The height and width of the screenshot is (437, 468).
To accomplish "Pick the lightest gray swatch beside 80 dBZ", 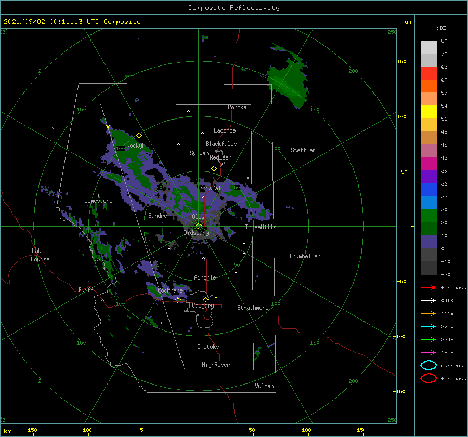I will click(428, 47).
